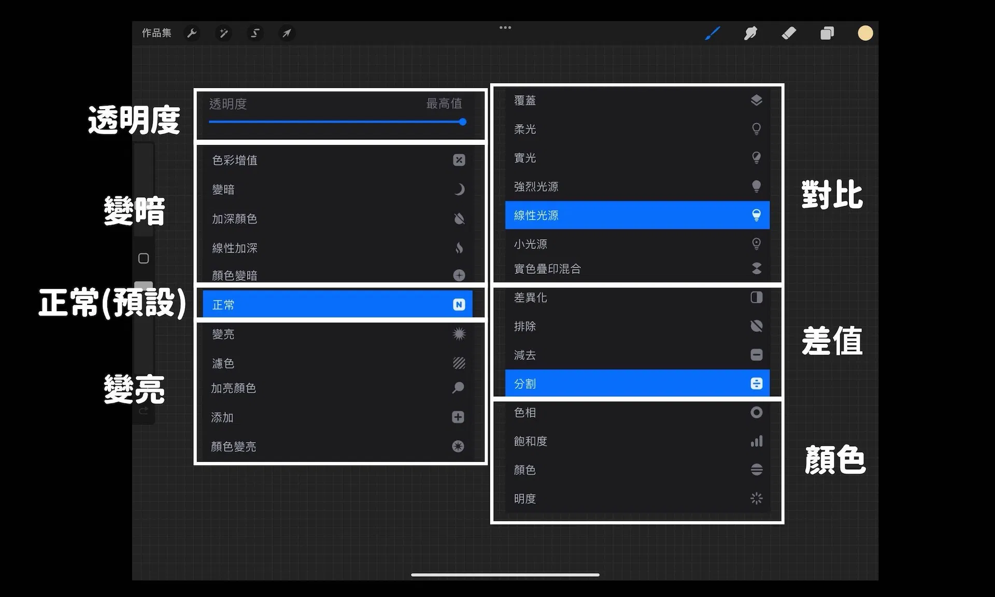Choose the 添加 blend mode
This screenshot has height=597, width=995.
click(x=337, y=417)
